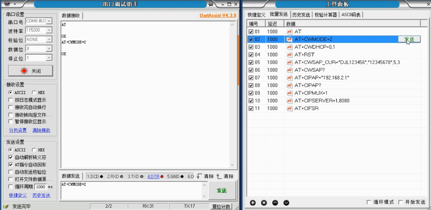Switch to 快捷定义 tab in tool panel
This screenshot has width=431, height=210.
pyautogui.click(x=257, y=15)
